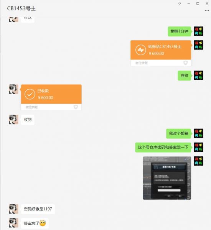Select the 这个号仓库密码和答案发一下 message
The width and height of the screenshot is (211, 230).
tap(163, 147)
